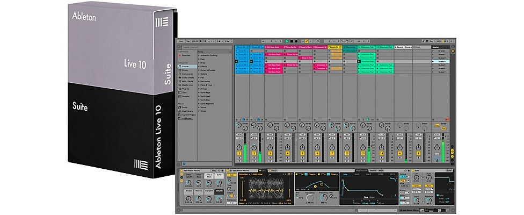Start playback with the green Play button
This screenshot has height=215, width=524.
[x=287, y=41]
